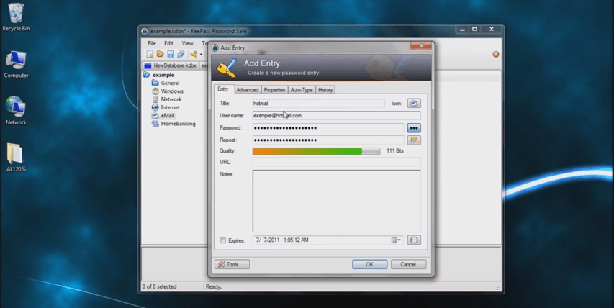Switch to the Properties tab

pyautogui.click(x=274, y=90)
